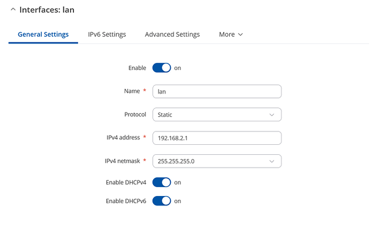Open the IPv6 Settings tab

107,35
